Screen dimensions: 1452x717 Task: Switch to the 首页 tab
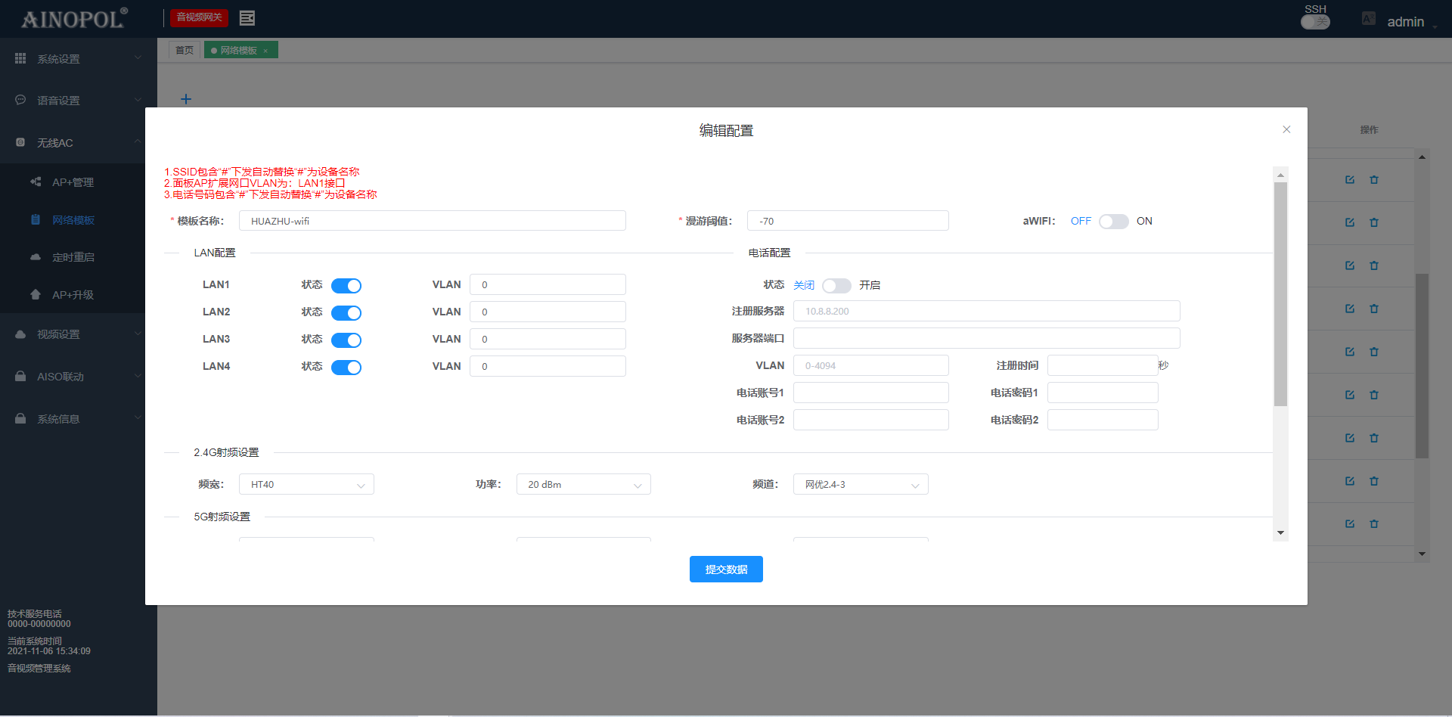pos(185,50)
